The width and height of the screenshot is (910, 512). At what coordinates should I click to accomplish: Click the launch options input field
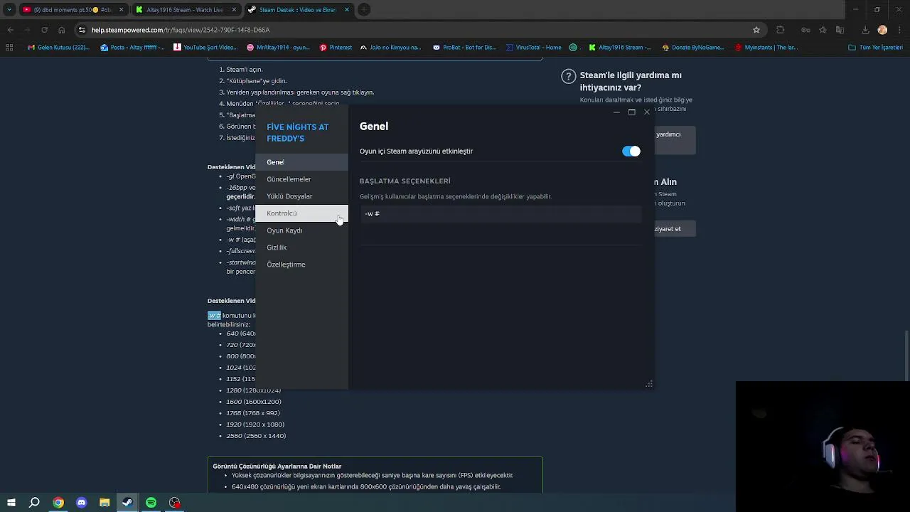pyautogui.click(x=500, y=214)
